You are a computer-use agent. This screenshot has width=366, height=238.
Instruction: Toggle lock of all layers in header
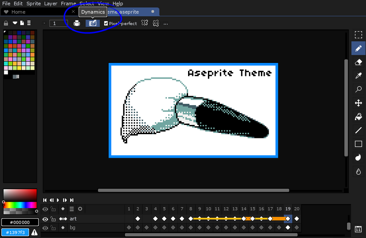[x=53, y=209]
